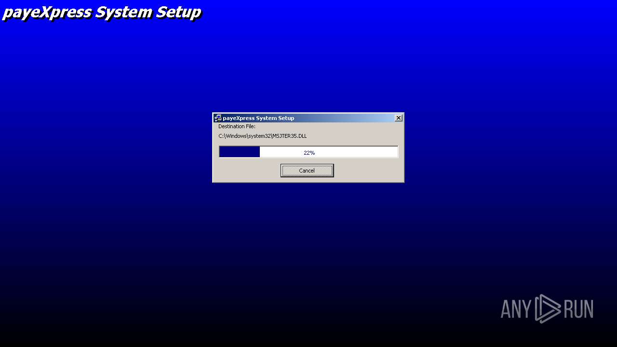
Task: Click the setup icon in dialog title bar
Action: 218,118
